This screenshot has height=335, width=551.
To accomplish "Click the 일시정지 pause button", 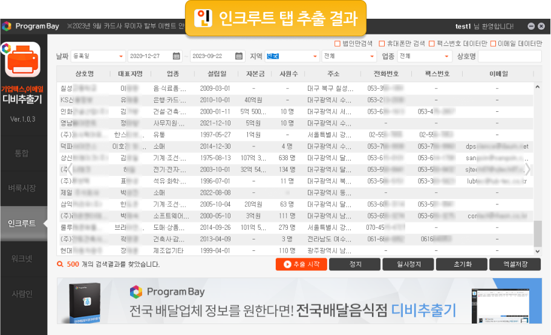I will (408, 264).
